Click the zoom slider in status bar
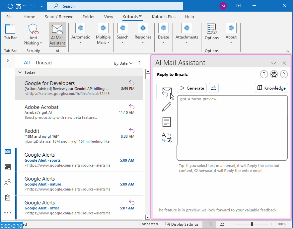293x229 pixels. tap(252, 224)
